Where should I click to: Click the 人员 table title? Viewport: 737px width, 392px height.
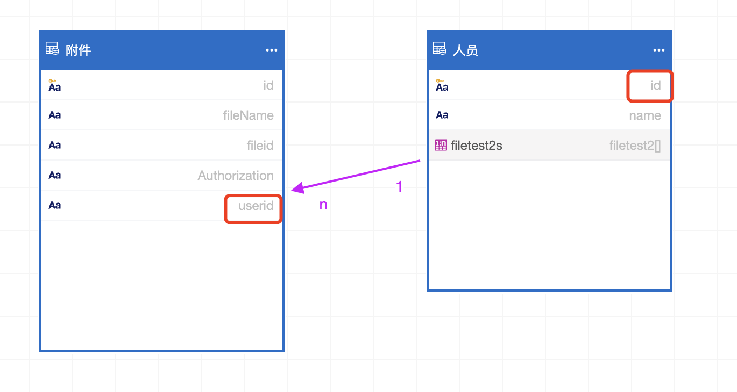(x=466, y=50)
